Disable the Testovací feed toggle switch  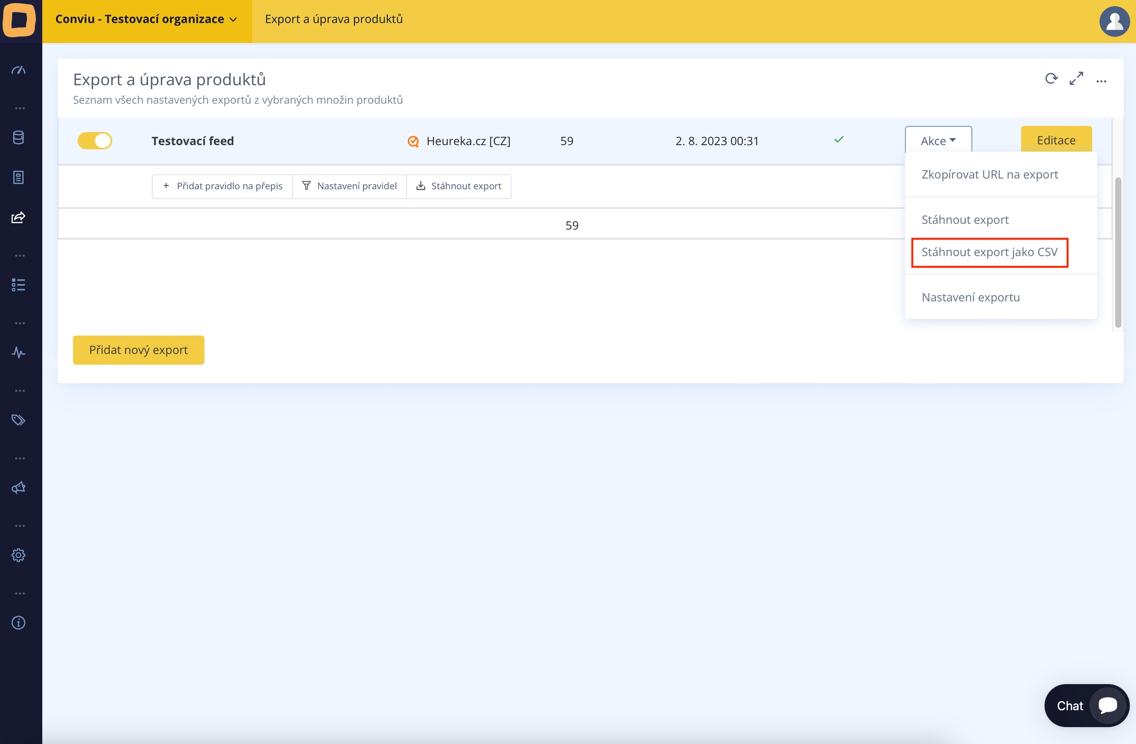point(95,141)
